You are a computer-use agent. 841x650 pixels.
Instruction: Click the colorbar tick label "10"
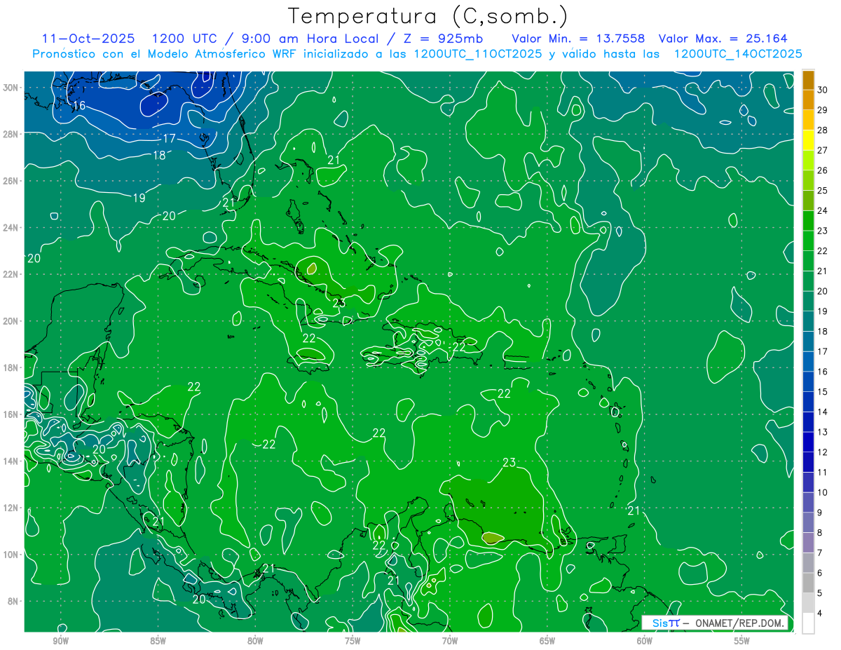click(823, 492)
